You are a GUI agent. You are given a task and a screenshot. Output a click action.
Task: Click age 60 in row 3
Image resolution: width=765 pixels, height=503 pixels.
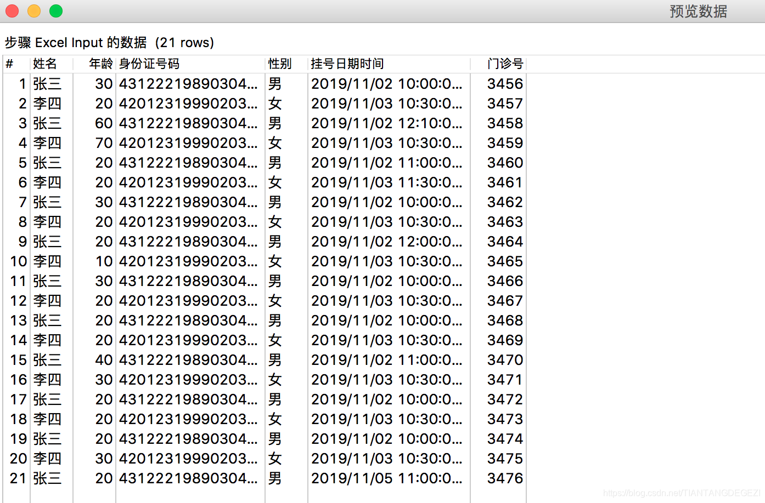104,123
